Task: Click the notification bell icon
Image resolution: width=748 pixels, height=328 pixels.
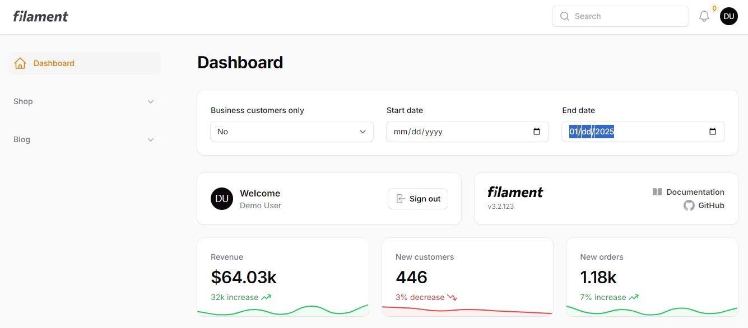Action: coord(704,17)
